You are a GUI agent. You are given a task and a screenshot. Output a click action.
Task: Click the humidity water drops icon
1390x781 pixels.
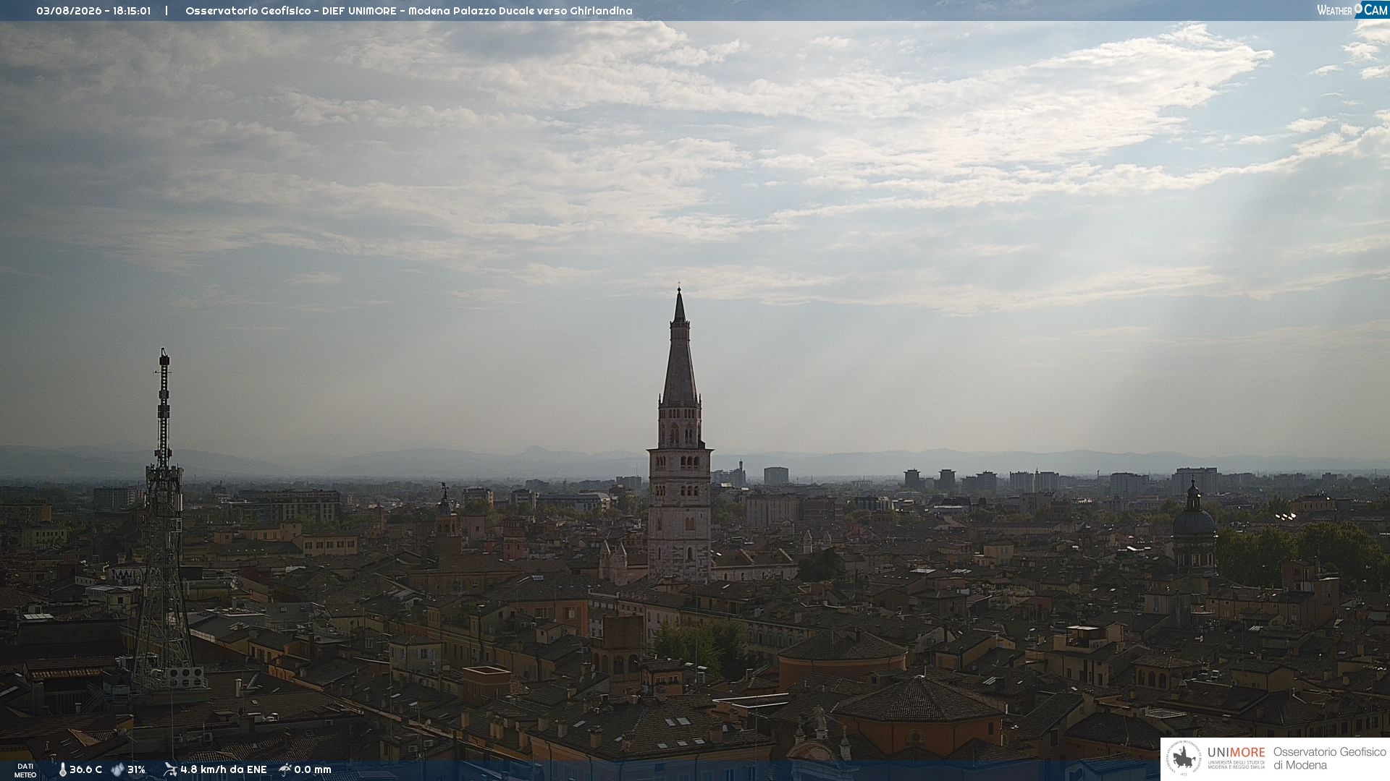pyautogui.click(x=117, y=770)
